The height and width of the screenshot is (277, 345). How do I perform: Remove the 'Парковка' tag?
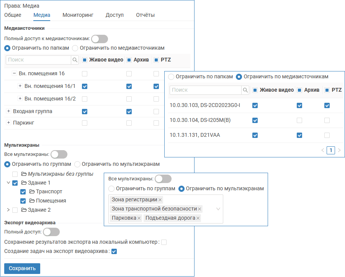click(x=139, y=218)
